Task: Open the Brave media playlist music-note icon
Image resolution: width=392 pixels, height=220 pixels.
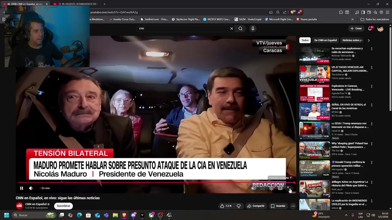Action: click(x=357, y=12)
